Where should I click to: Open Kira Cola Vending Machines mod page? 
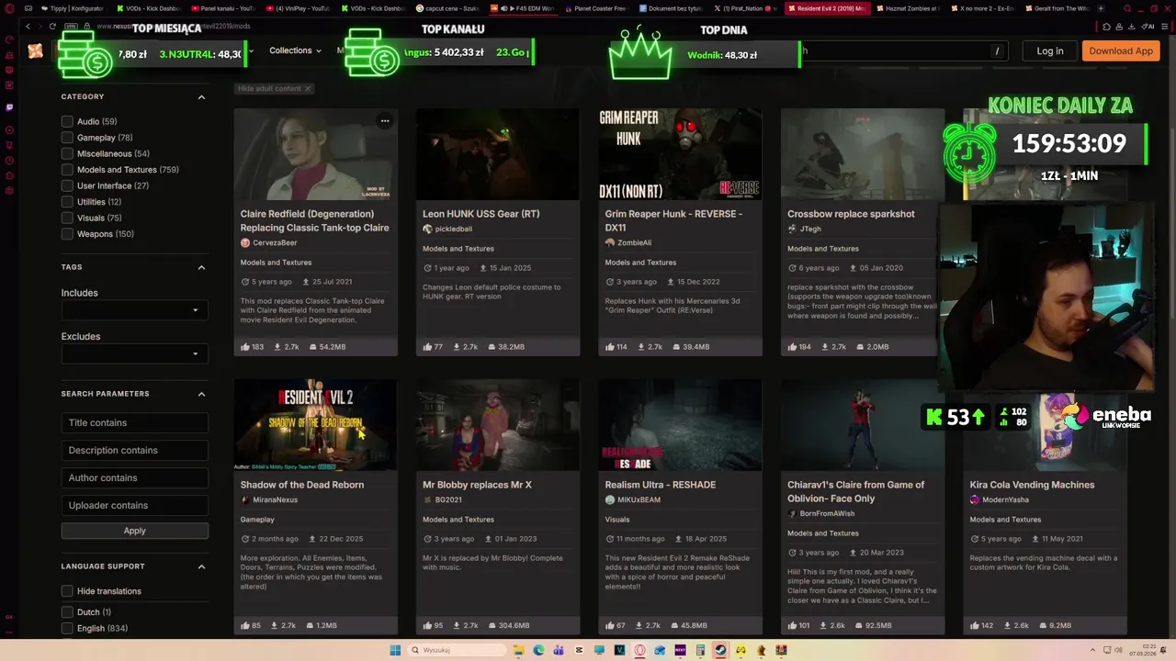pos(1032,485)
